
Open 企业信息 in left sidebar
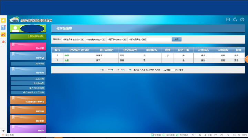(x=28, y=79)
